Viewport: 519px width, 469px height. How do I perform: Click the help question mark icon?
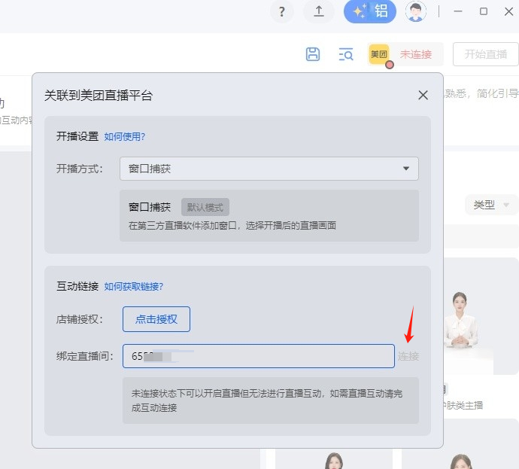point(281,11)
